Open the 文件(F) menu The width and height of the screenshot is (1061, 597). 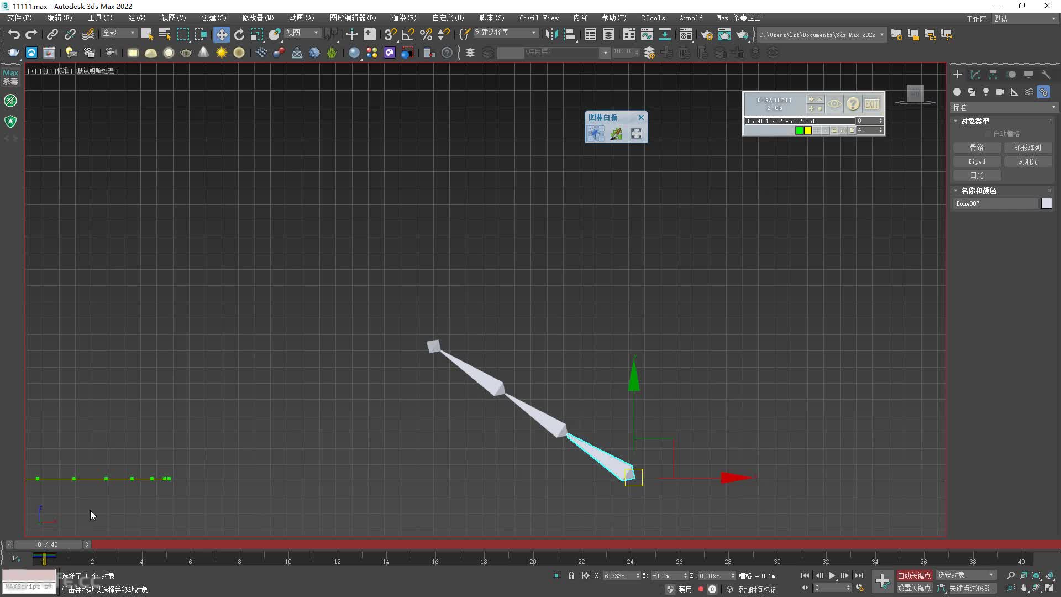[x=20, y=18]
